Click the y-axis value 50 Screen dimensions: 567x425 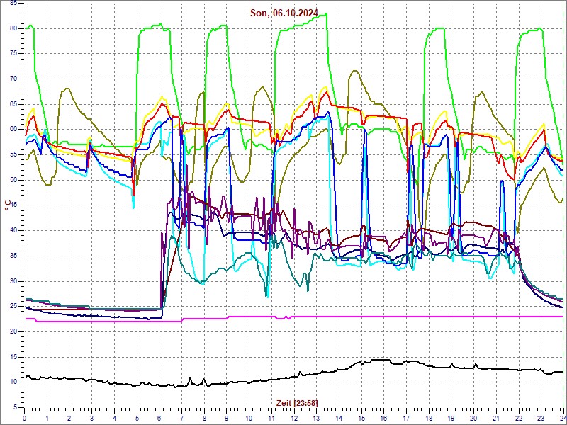coord(13,180)
